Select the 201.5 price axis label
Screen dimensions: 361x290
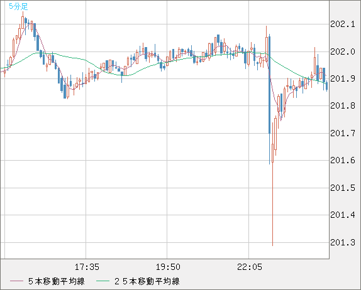tap(343, 188)
